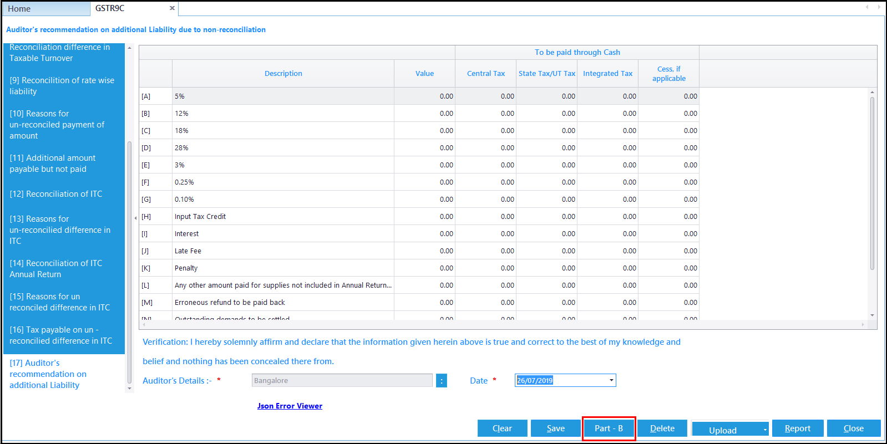887x444 pixels.
Task: Open Auditor's Details selector button
Action: click(442, 381)
